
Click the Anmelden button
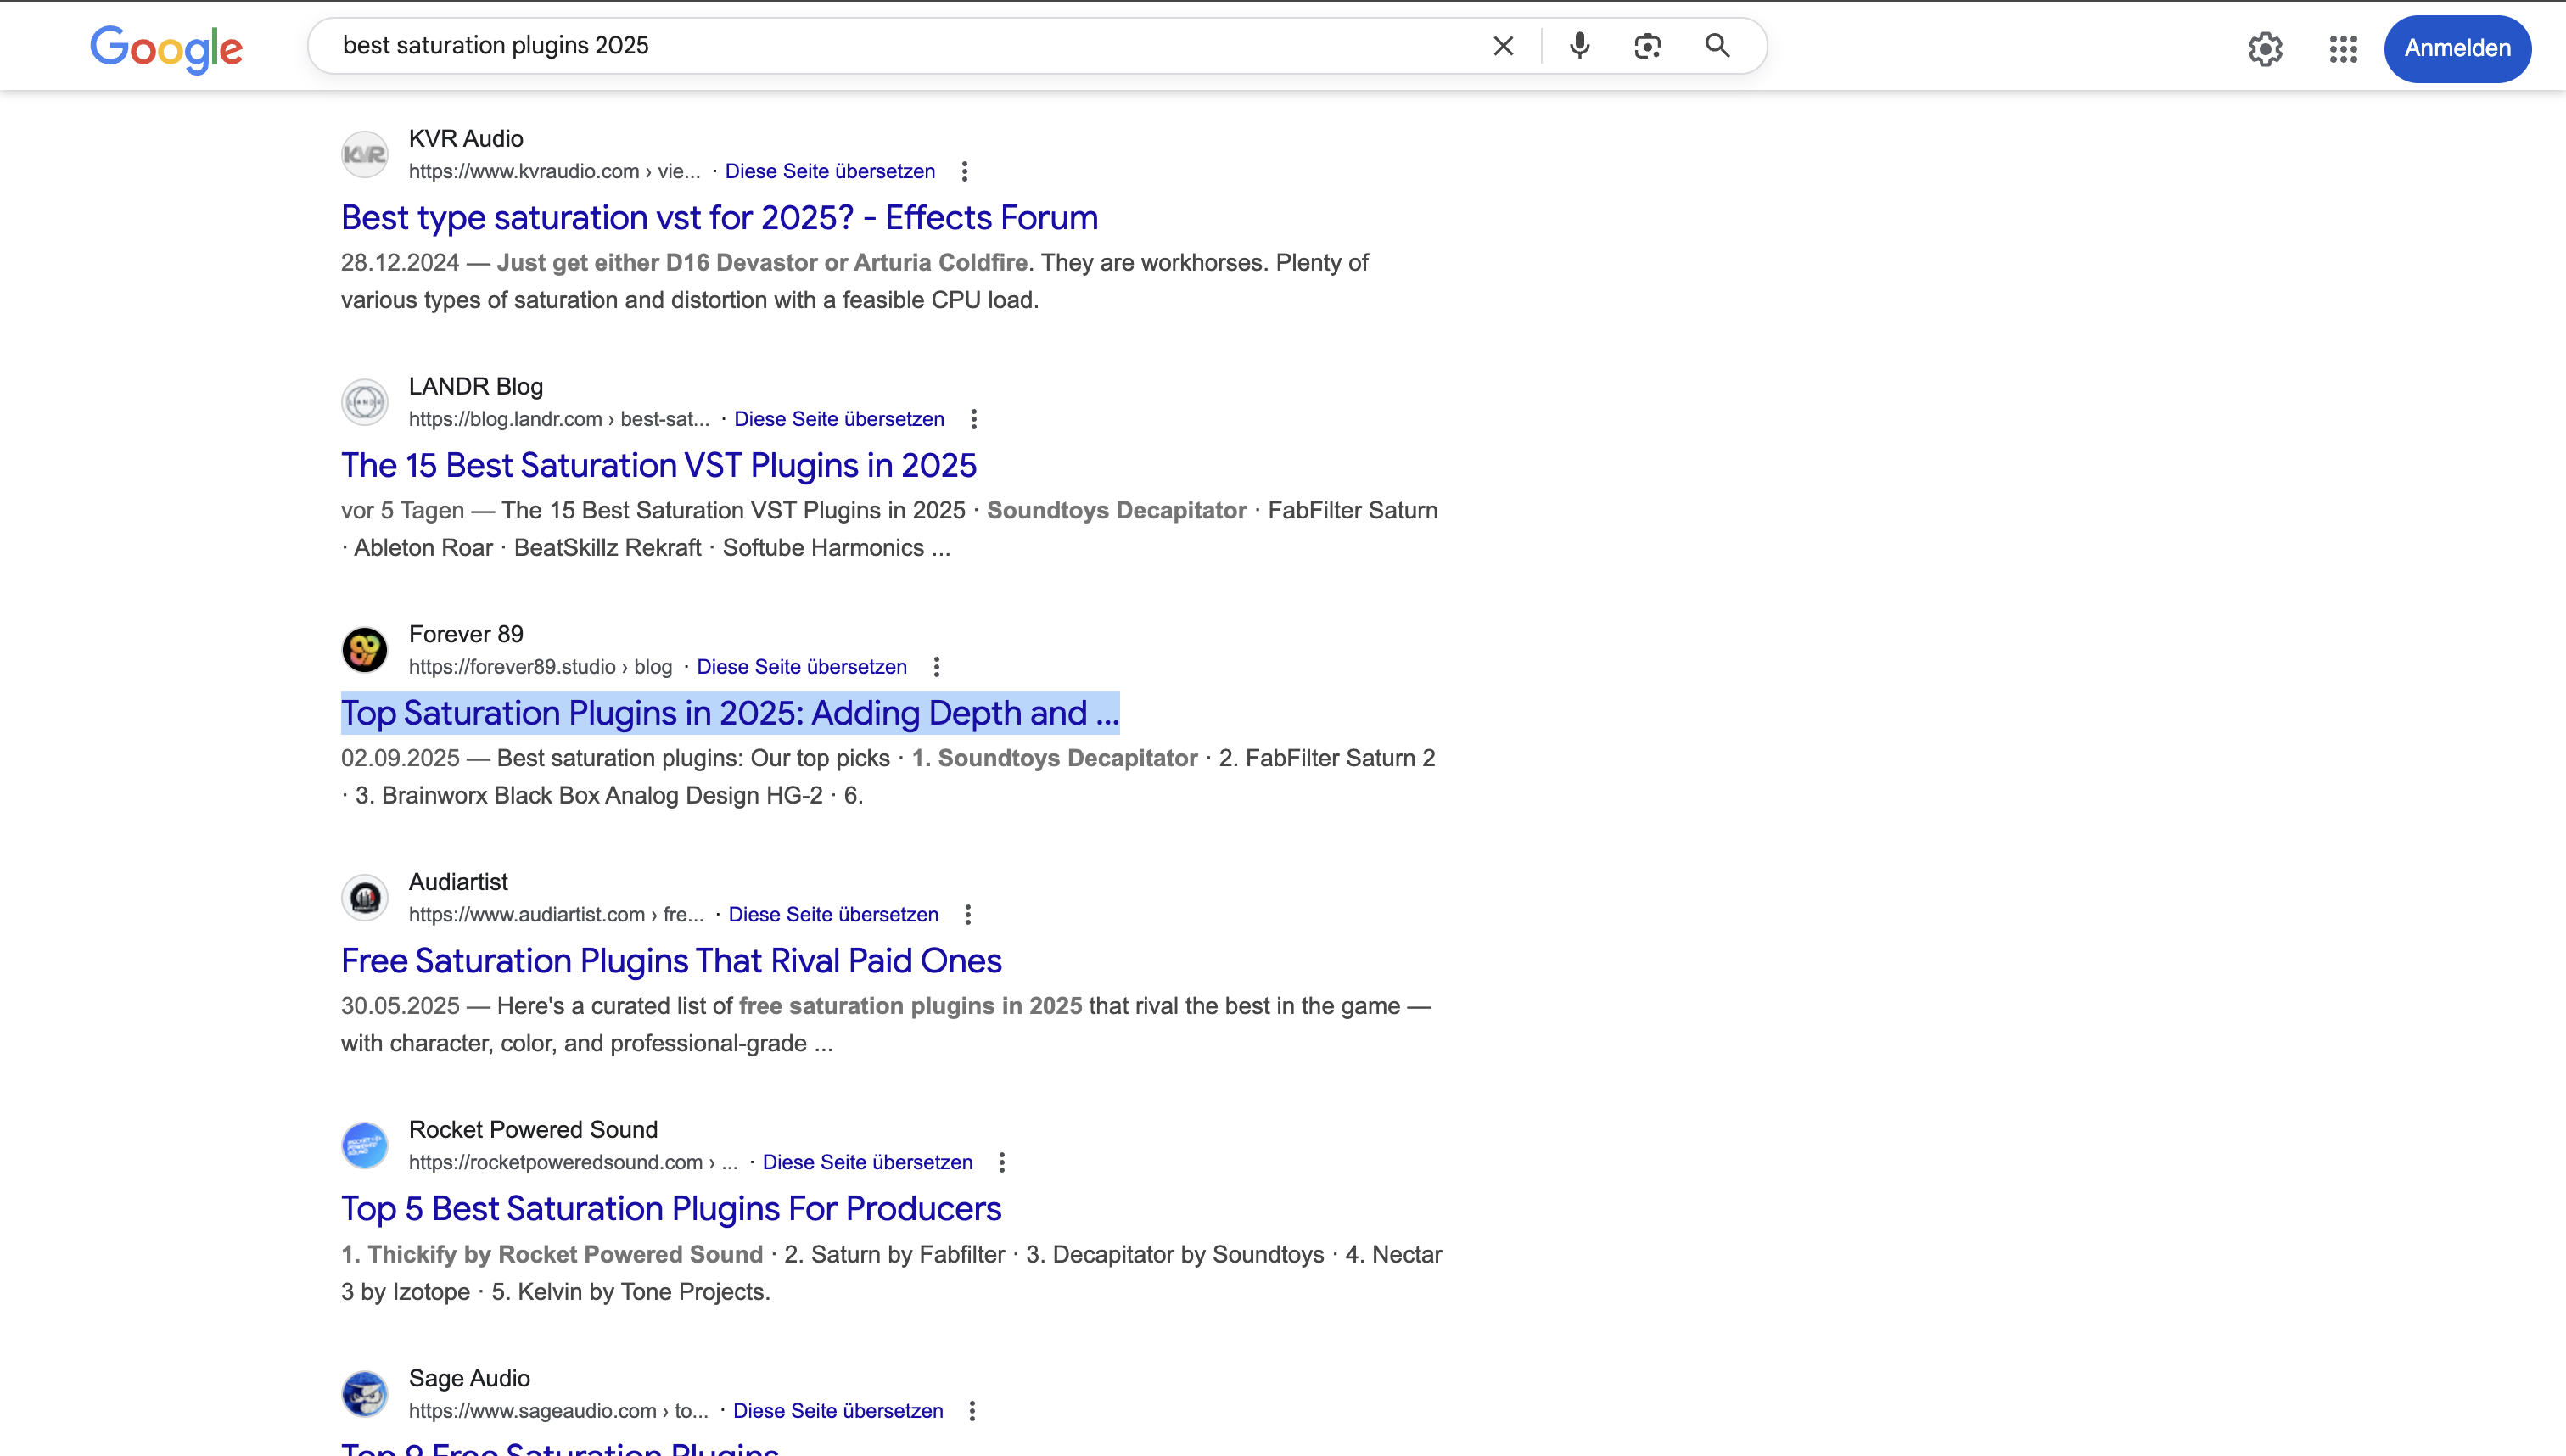tap(2457, 48)
